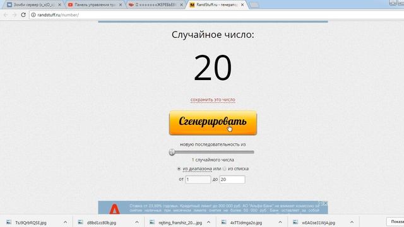Close the ЖЕРЕБЬЕВКА tab

point(181,5)
